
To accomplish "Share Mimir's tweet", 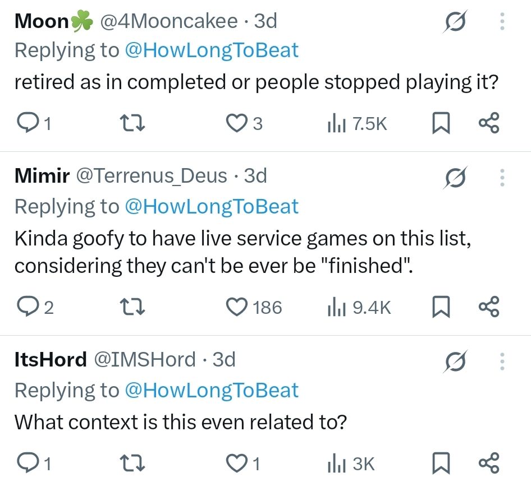I will coord(488,307).
